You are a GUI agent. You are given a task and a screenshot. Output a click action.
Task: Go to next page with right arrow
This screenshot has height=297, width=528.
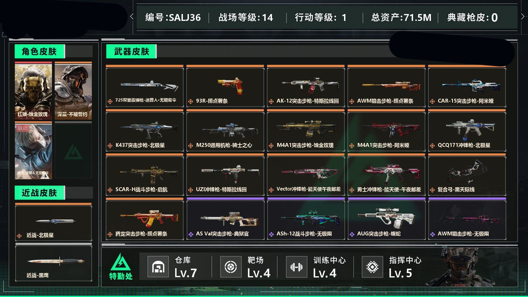pos(522,16)
